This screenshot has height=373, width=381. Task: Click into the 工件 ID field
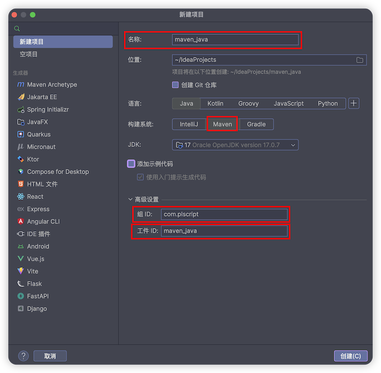coord(224,231)
